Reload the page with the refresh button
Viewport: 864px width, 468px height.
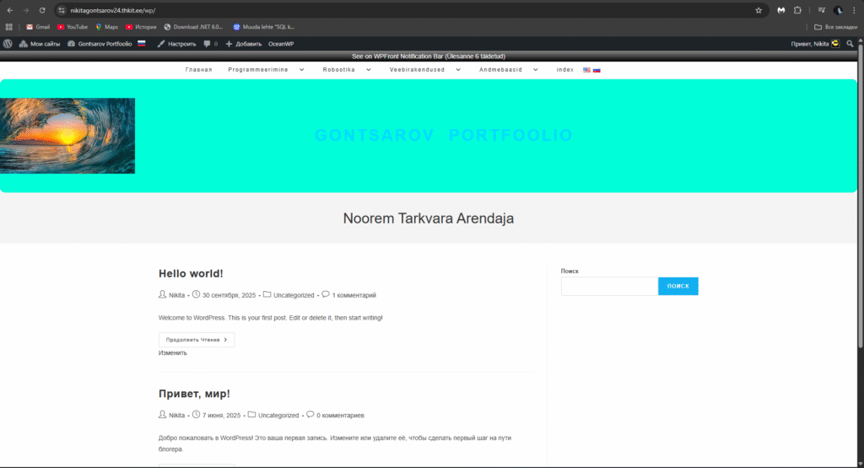point(41,10)
